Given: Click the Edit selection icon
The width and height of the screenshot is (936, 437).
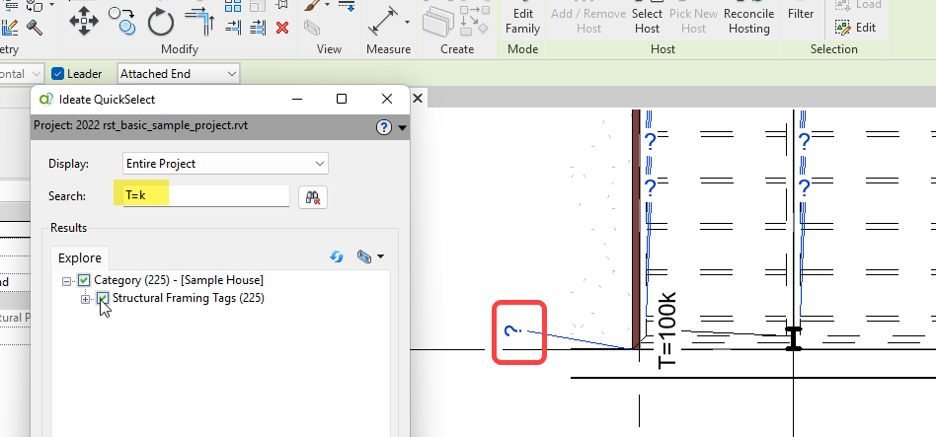Looking at the screenshot, I should pyautogui.click(x=842, y=28).
